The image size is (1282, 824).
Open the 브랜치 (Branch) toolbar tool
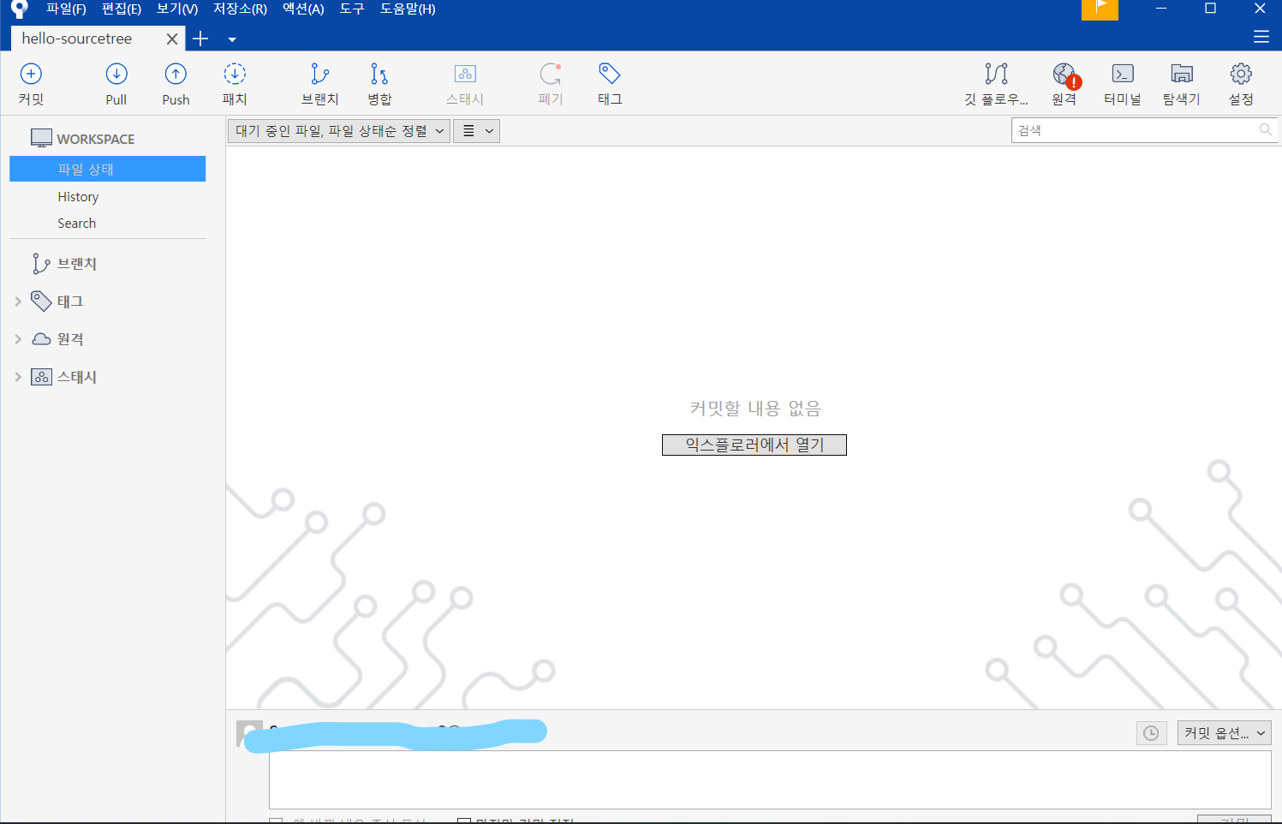320,84
